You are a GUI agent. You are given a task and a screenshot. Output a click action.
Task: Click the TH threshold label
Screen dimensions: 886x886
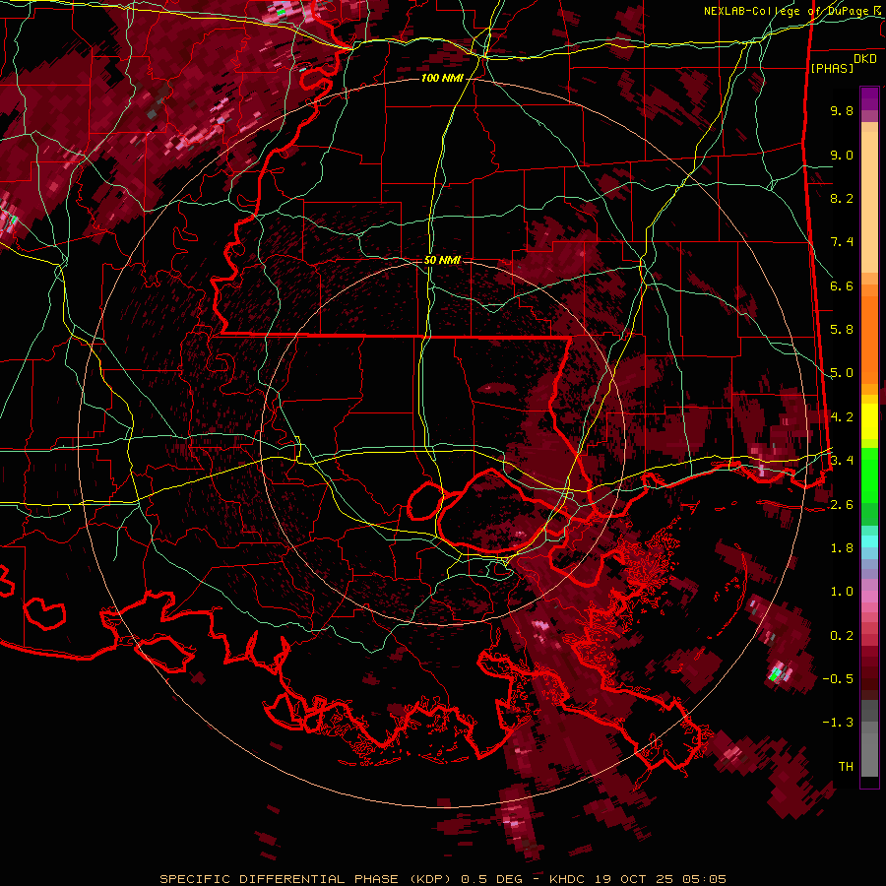click(846, 767)
